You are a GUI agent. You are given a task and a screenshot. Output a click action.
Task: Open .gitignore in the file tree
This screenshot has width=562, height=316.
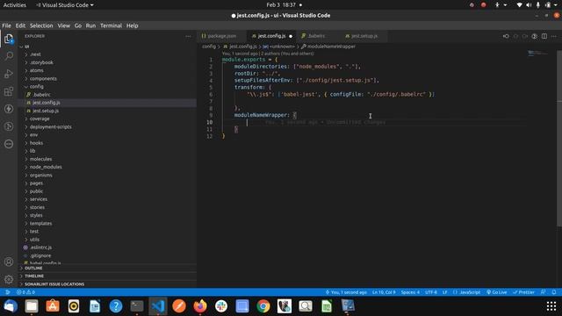(x=40, y=255)
